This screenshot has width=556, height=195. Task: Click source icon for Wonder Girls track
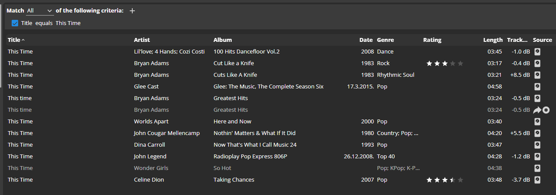(x=537, y=168)
